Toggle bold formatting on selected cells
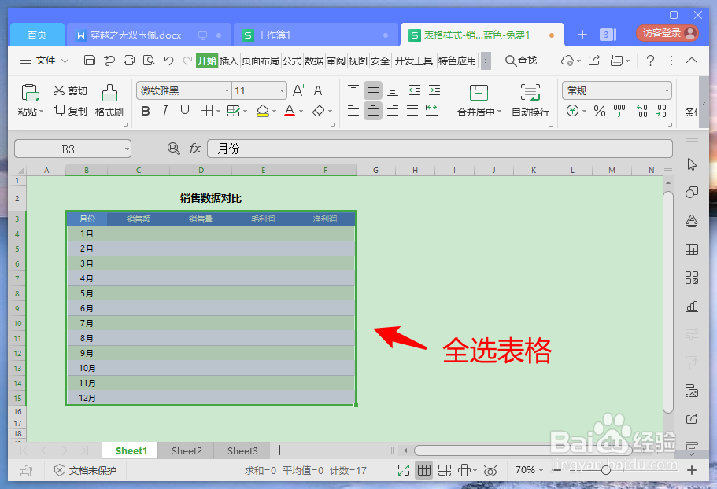 [145, 112]
